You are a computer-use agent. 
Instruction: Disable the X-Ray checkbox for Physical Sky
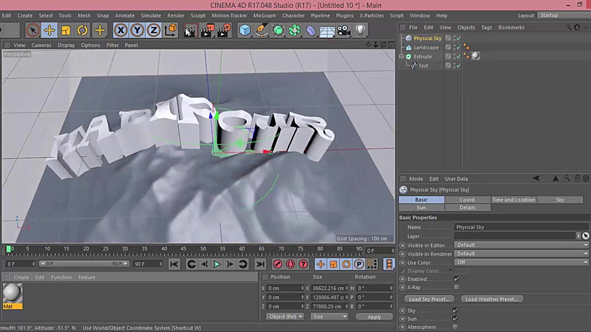[x=457, y=287]
